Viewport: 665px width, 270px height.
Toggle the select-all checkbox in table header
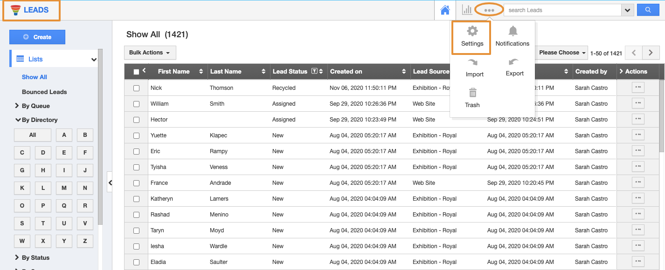pyautogui.click(x=136, y=72)
